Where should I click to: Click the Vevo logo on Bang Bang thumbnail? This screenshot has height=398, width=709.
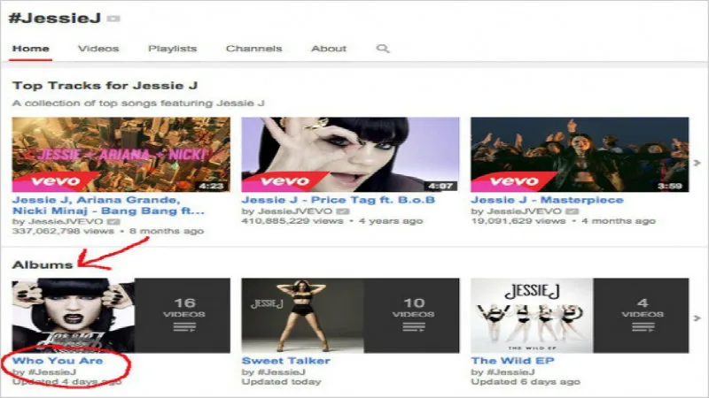(54, 180)
